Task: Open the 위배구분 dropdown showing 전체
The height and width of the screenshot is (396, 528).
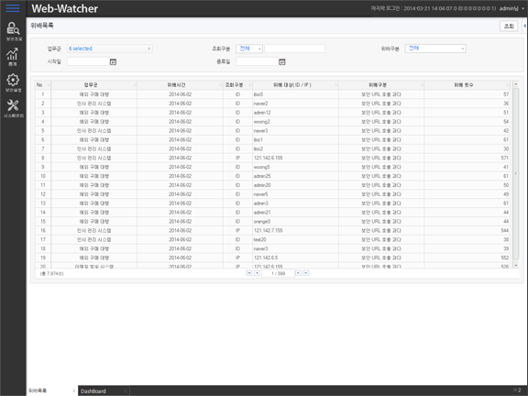Action: 435,49
